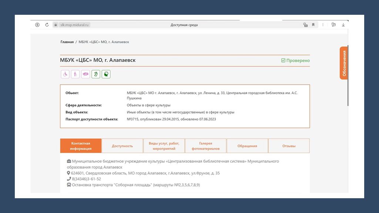Viewport: 379px width, 213px height.
Task: Open the Контактная информация tab
Action: tap(81, 146)
